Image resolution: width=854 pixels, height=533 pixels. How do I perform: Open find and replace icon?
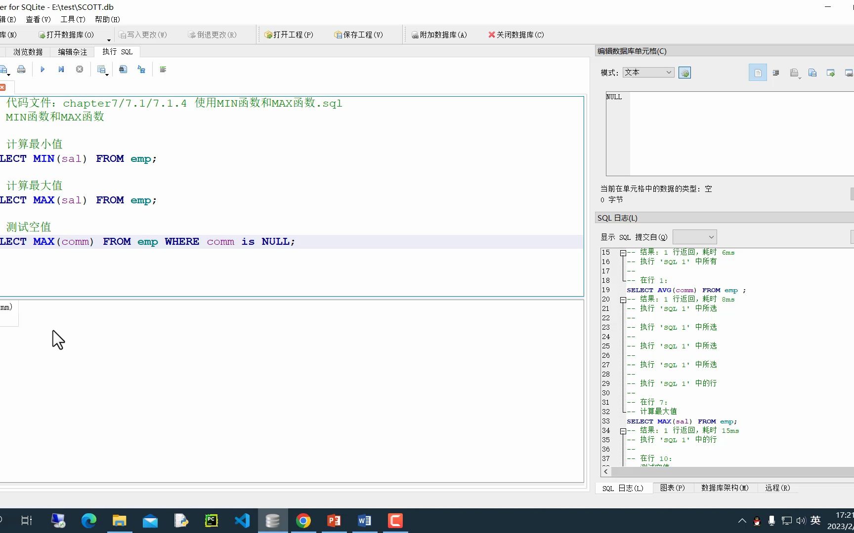(141, 70)
